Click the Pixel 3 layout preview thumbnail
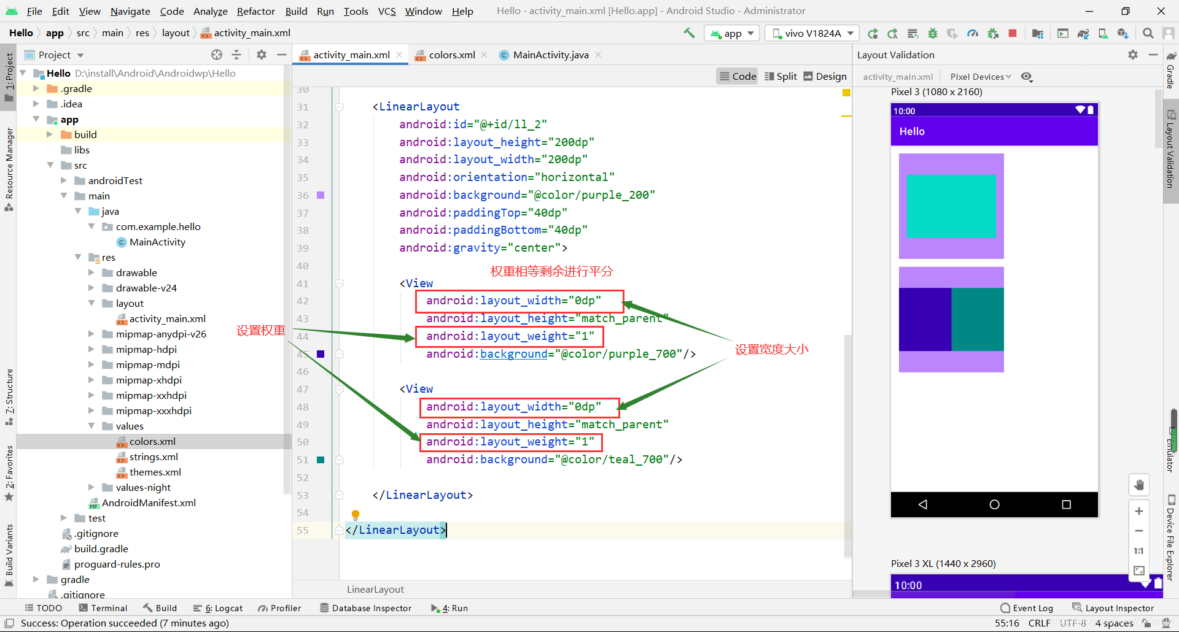 (x=994, y=310)
